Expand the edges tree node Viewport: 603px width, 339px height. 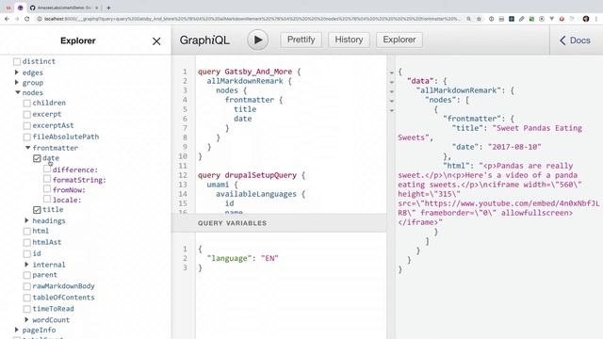tap(17, 73)
